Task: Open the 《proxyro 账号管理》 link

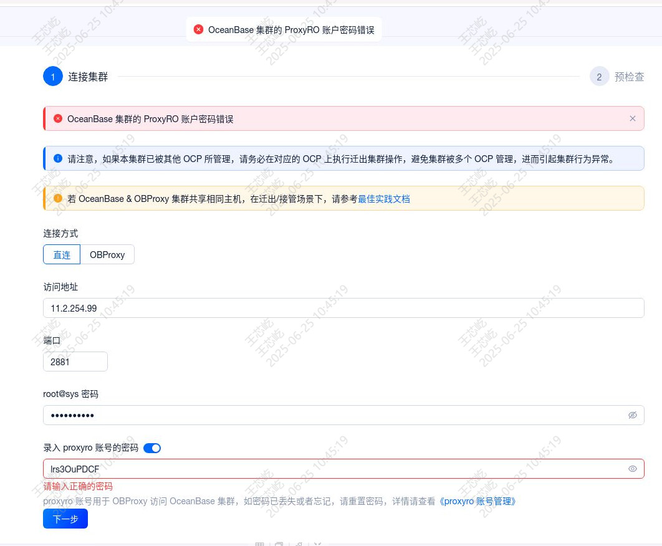Action: [477, 501]
